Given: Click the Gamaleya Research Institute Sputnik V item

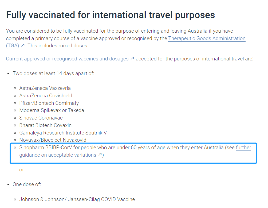Looking at the screenshot, I should click(63, 133).
